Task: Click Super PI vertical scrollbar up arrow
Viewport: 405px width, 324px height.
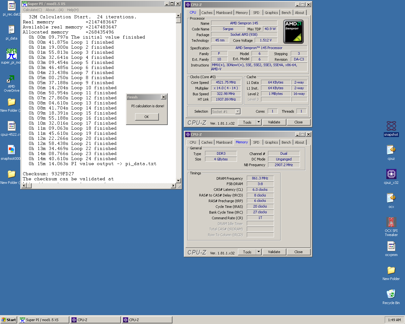Action: tap(178, 16)
